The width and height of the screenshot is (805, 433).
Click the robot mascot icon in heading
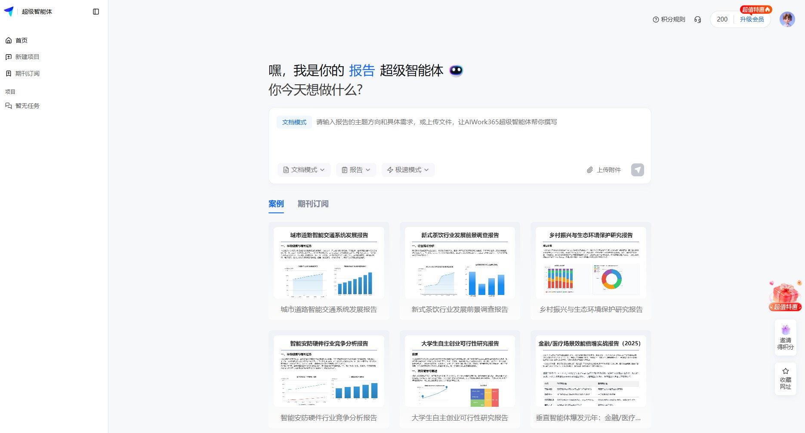456,71
